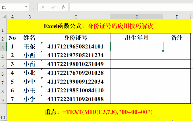Click the '重点' formula note cell in row 10
This screenshot has width=193, height=121.
[99, 112]
